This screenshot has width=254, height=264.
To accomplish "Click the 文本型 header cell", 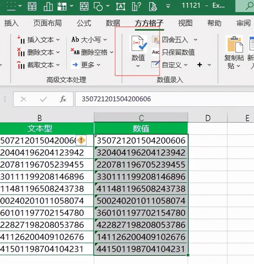I will point(47,128).
